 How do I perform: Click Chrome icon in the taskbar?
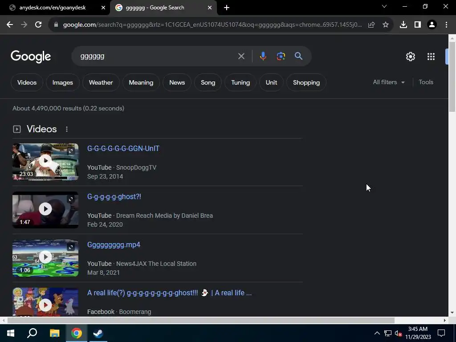(x=77, y=333)
